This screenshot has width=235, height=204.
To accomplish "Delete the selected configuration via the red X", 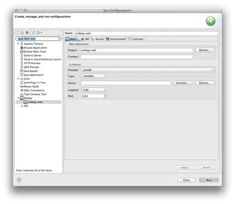I will (27, 33).
